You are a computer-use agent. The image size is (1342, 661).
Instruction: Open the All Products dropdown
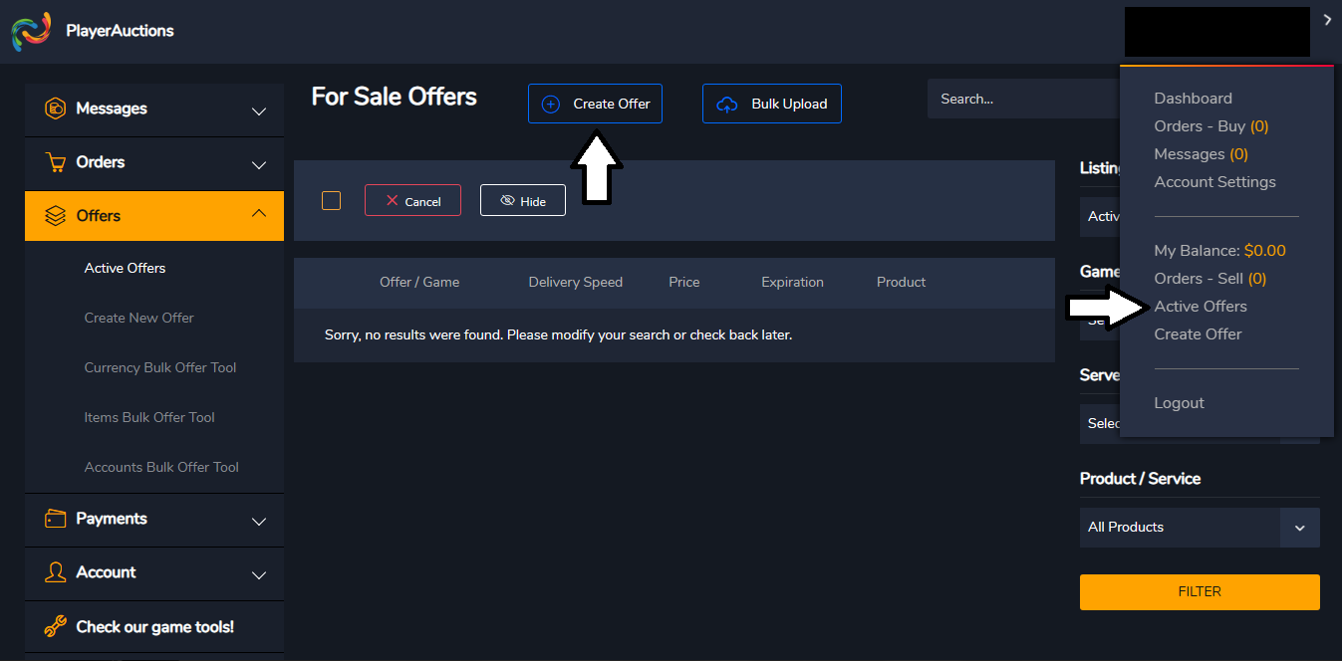[x=1200, y=528]
